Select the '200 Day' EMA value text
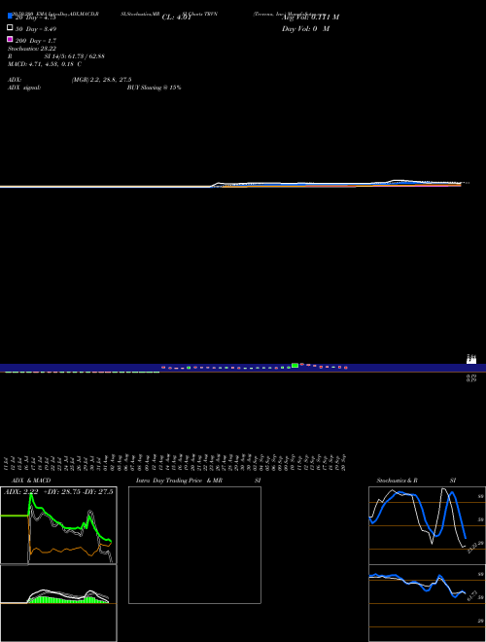 [36, 41]
